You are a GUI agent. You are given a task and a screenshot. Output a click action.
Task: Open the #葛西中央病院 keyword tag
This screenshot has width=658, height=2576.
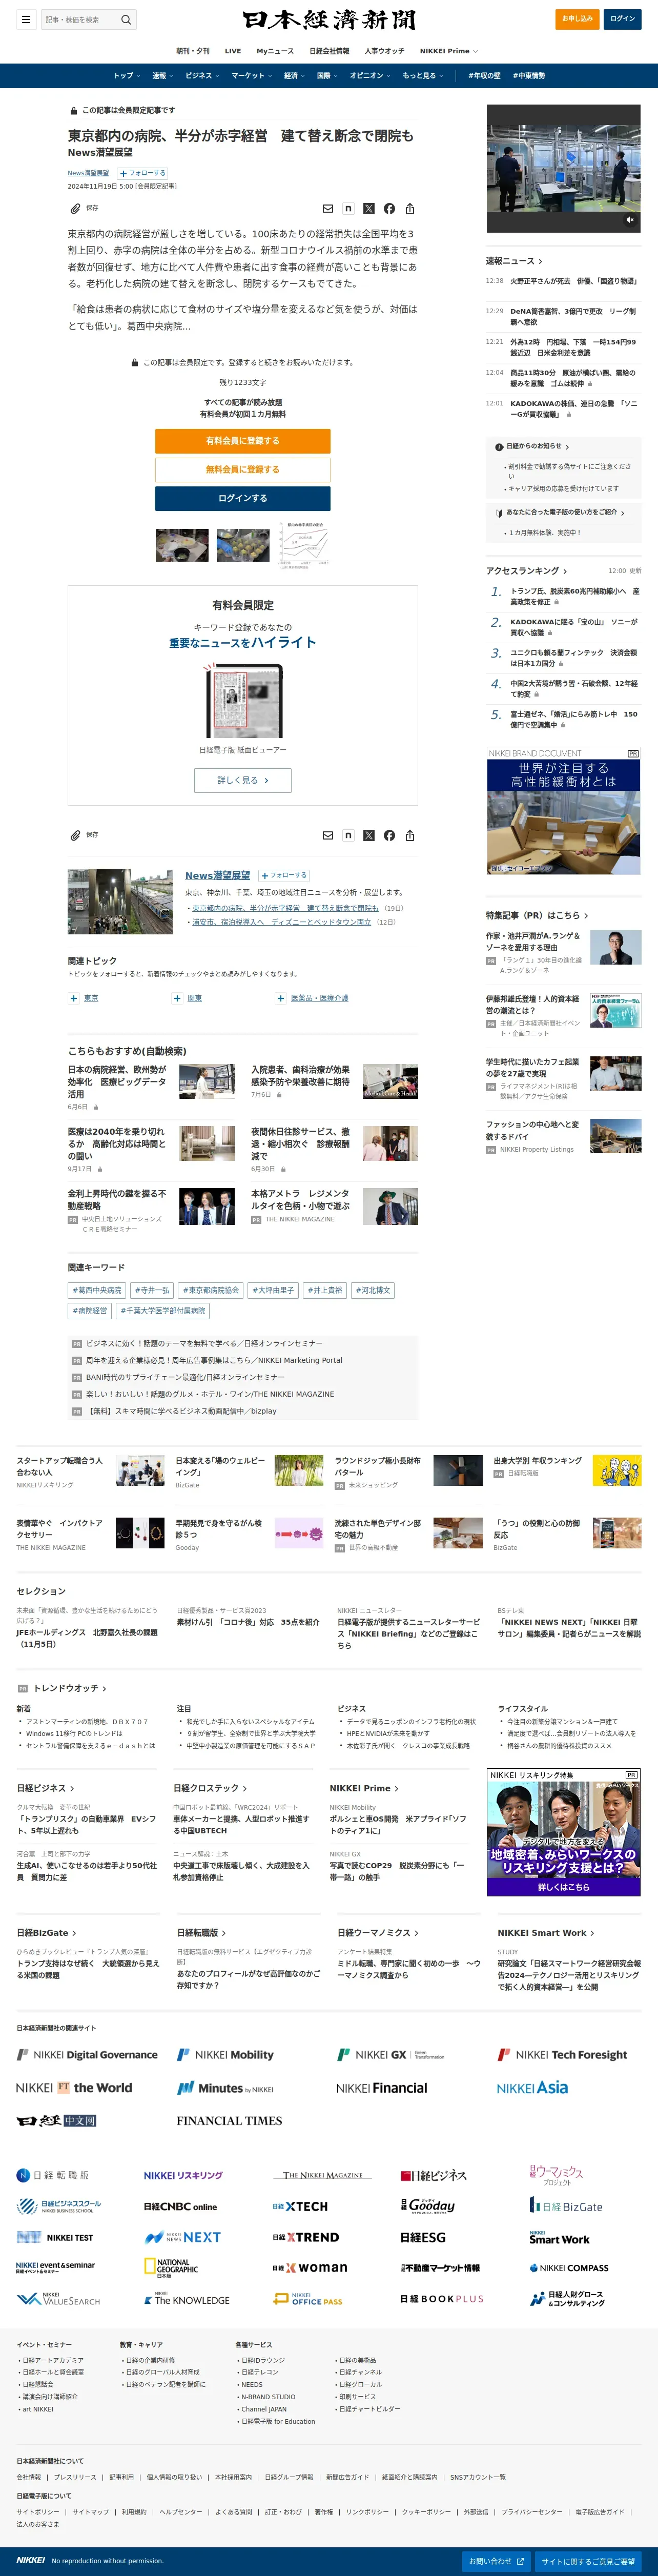(97, 1290)
